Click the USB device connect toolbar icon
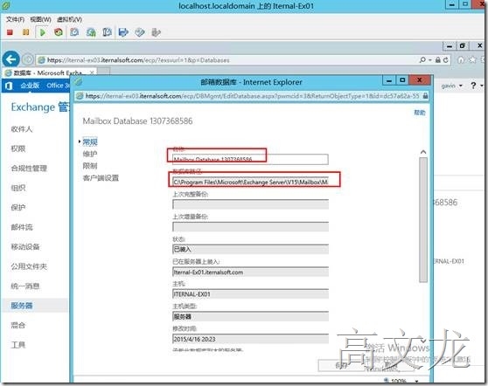 point(156,32)
